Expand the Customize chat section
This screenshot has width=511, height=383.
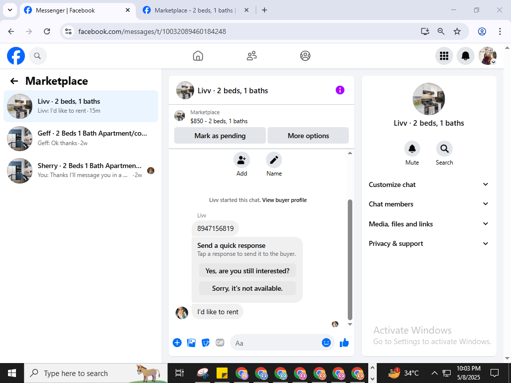point(429,185)
